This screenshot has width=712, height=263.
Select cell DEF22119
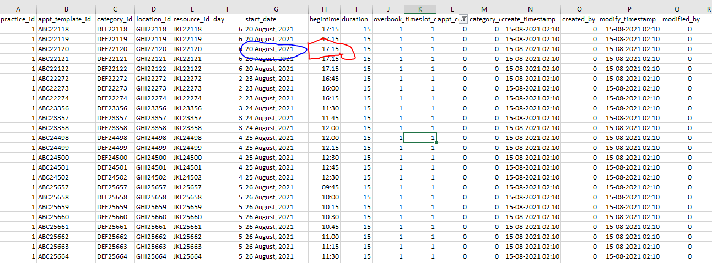pyautogui.click(x=115, y=39)
